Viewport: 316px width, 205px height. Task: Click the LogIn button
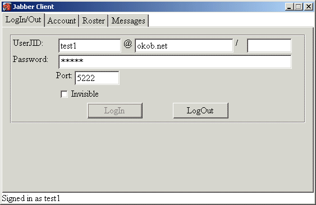tap(115, 111)
